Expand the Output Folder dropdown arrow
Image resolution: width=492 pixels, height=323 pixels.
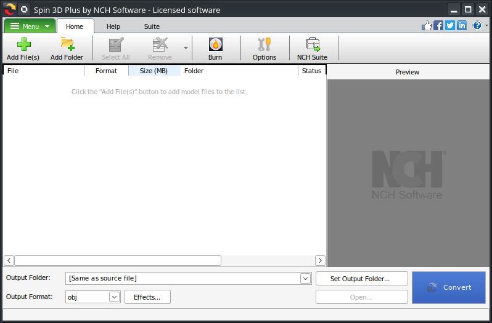[305, 278]
